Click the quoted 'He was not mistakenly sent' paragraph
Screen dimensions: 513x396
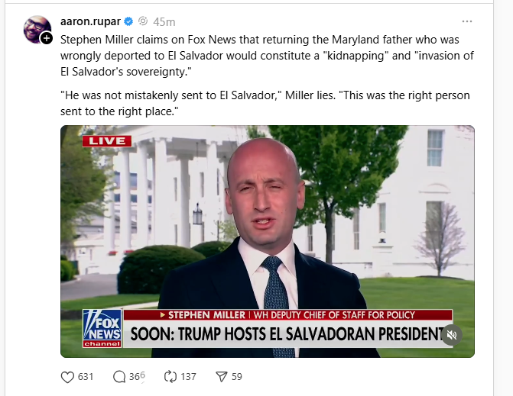[x=265, y=103]
